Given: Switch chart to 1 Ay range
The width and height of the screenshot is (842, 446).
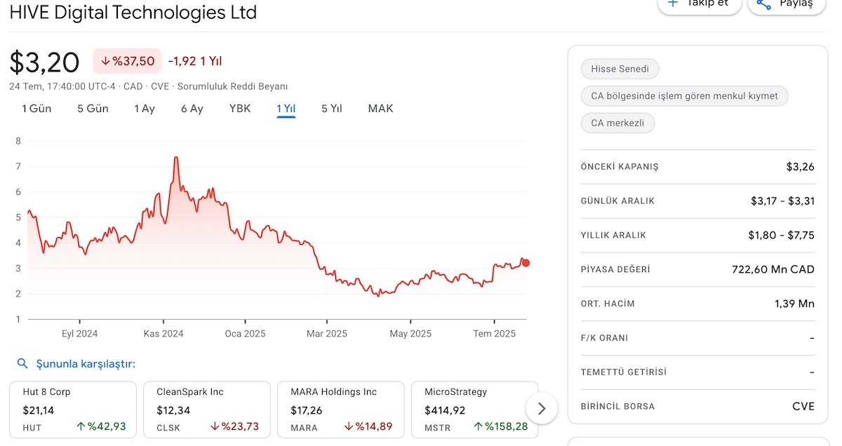Looking at the screenshot, I should pyautogui.click(x=145, y=109).
